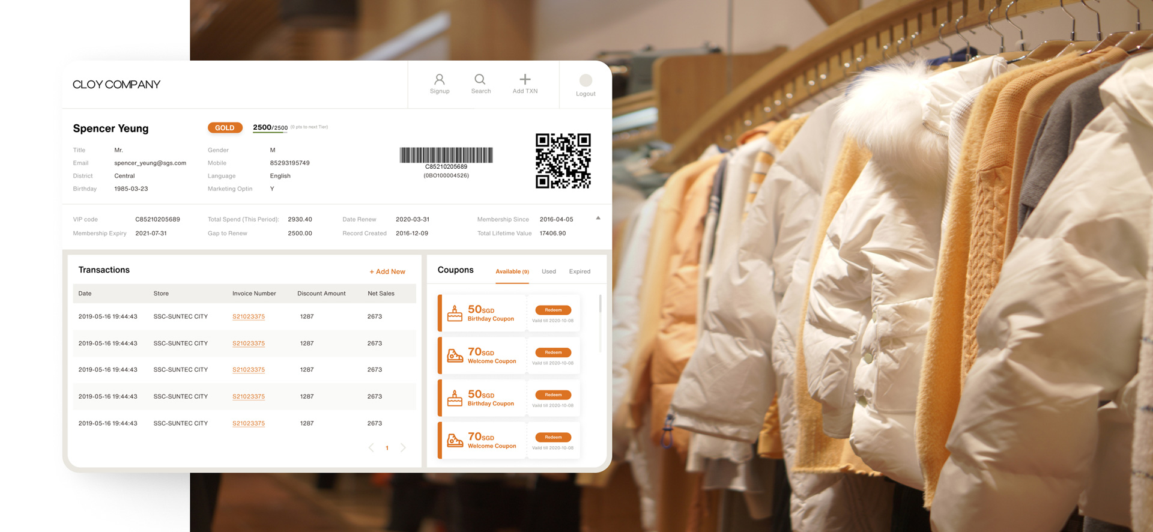Click the Signup person icon
Viewport: 1153px width, 532px height.
pyautogui.click(x=440, y=80)
